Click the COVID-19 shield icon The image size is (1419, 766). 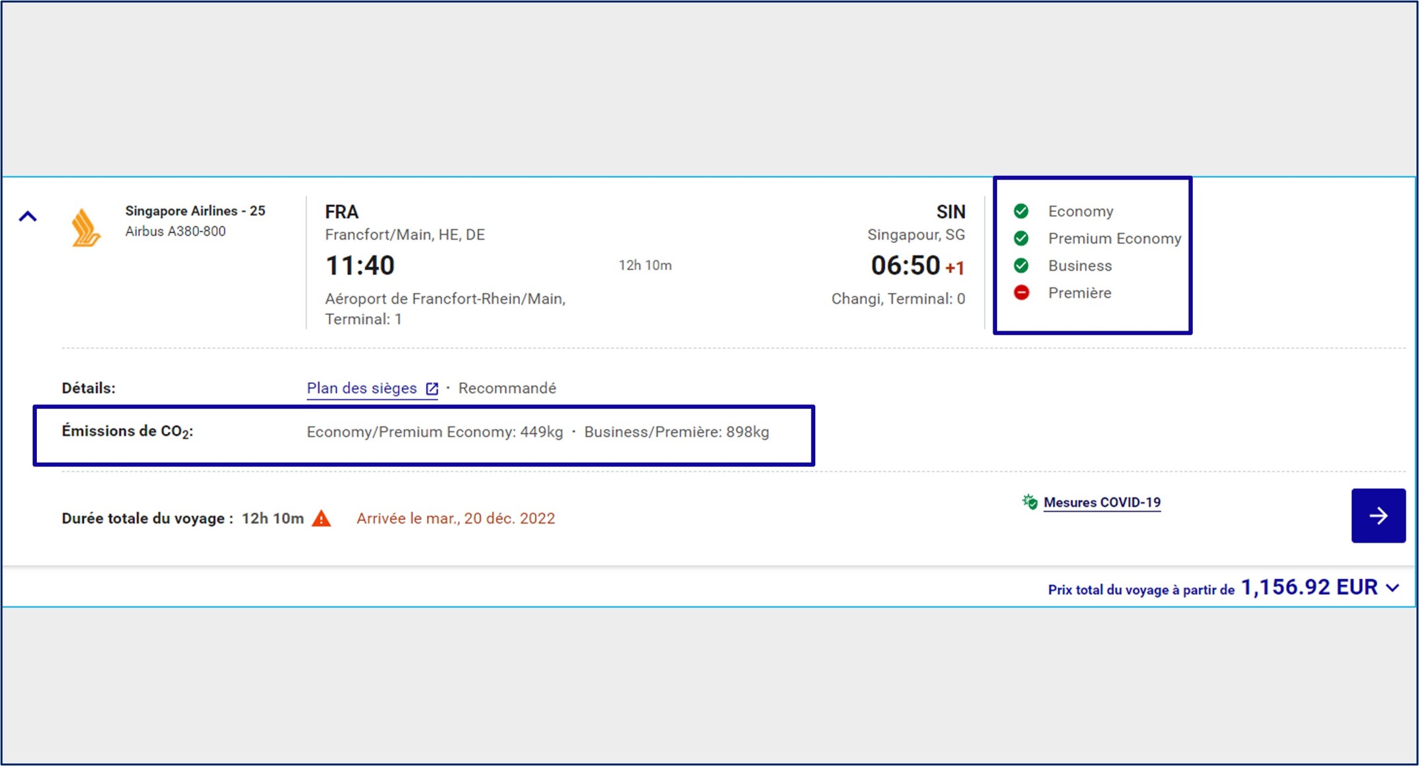[x=1029, y=502]
